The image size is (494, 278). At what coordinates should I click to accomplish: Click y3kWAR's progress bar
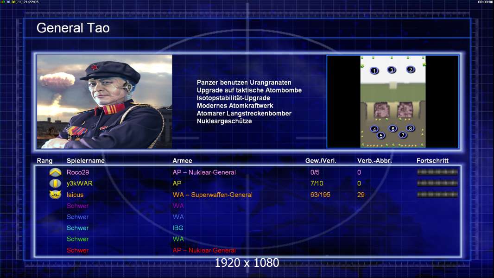(x=437, y=183)
